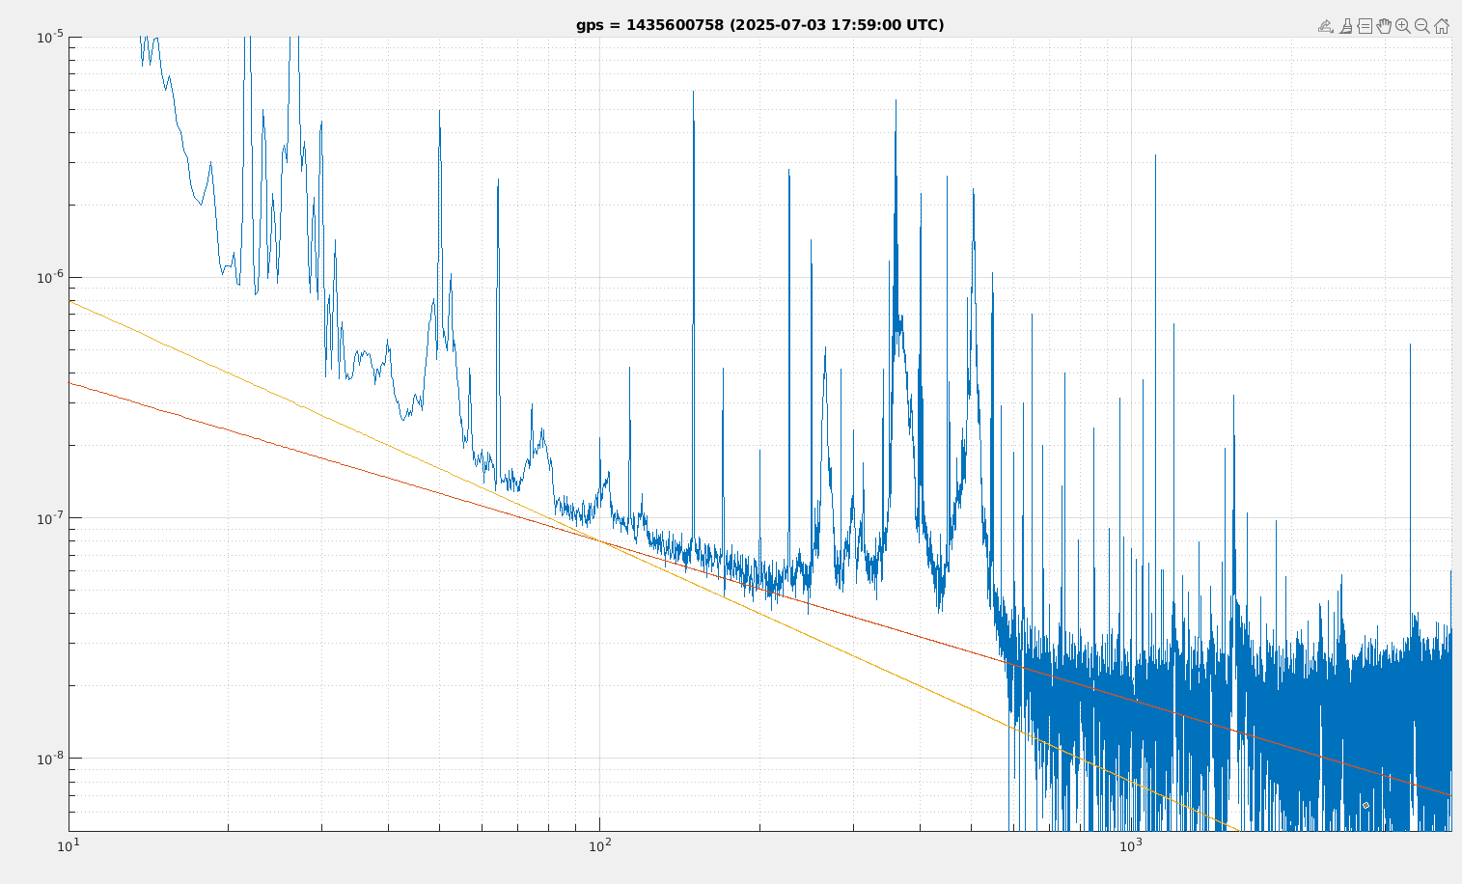Click the 10^1 x-axis tick label
The image size is (1462, 884).
[x=68, y=845]
